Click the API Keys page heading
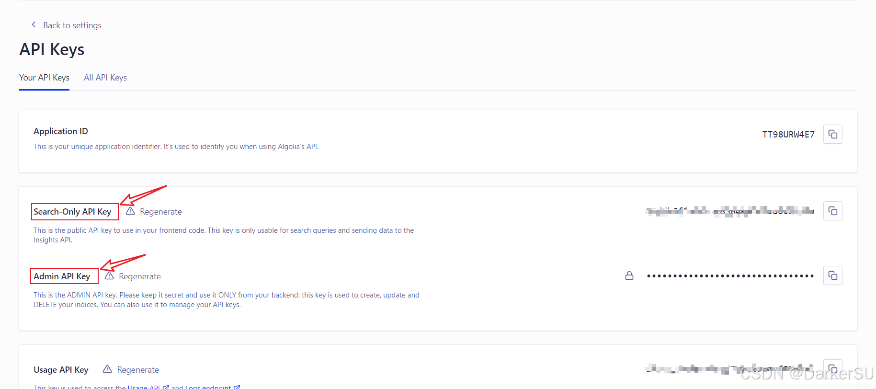The width and height of the screenshot is (876, 389). pos(52,49)
